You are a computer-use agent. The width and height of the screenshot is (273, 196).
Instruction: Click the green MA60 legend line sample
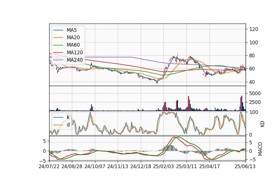(58, 45)
